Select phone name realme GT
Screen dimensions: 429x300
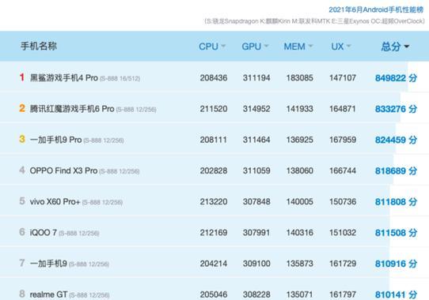click(x=48, y=294)
